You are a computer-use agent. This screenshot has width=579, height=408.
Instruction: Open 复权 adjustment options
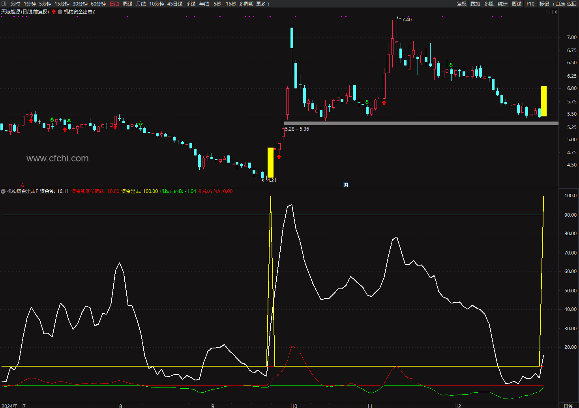point(462,4)
